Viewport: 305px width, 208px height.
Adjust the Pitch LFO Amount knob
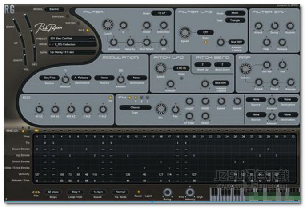point(170,84)
